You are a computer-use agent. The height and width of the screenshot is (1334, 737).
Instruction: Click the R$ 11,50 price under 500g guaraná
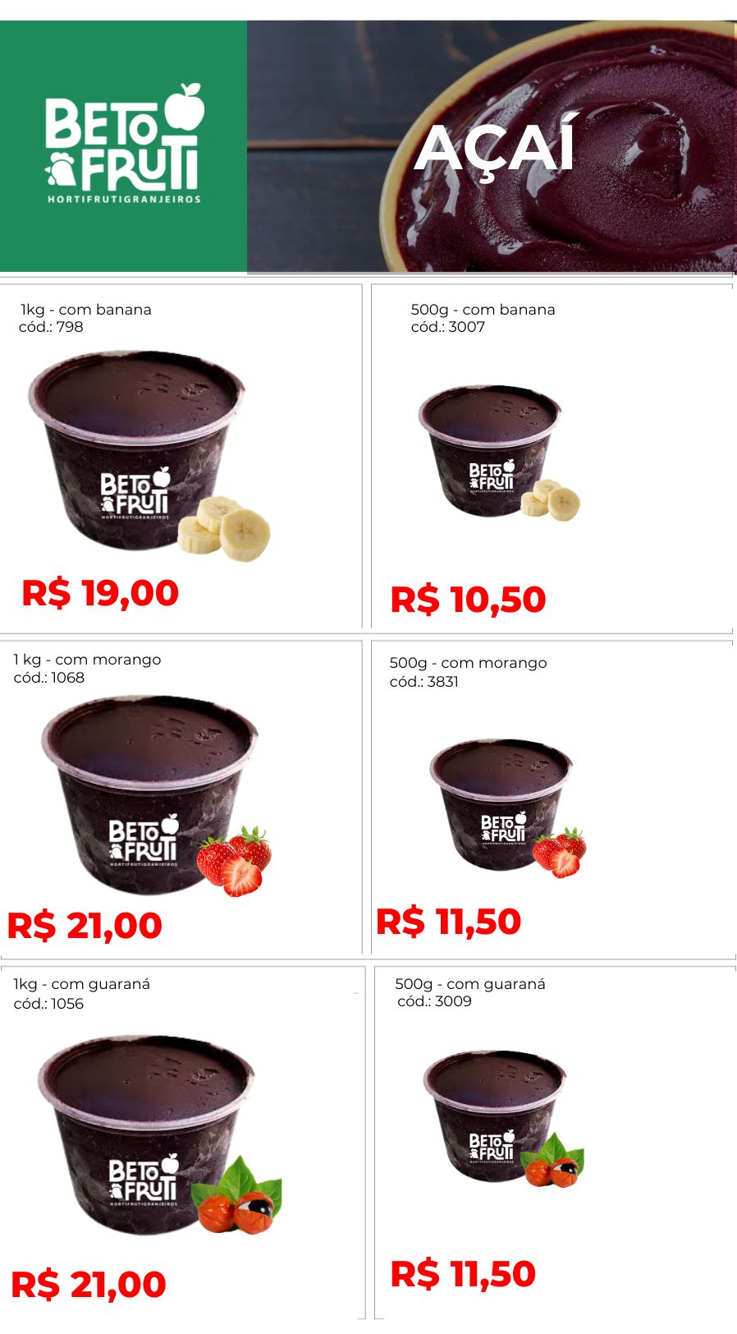click(x=463, y=1273)
